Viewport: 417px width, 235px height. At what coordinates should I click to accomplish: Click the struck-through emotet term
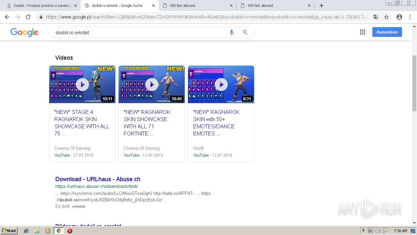click(79, 207)
